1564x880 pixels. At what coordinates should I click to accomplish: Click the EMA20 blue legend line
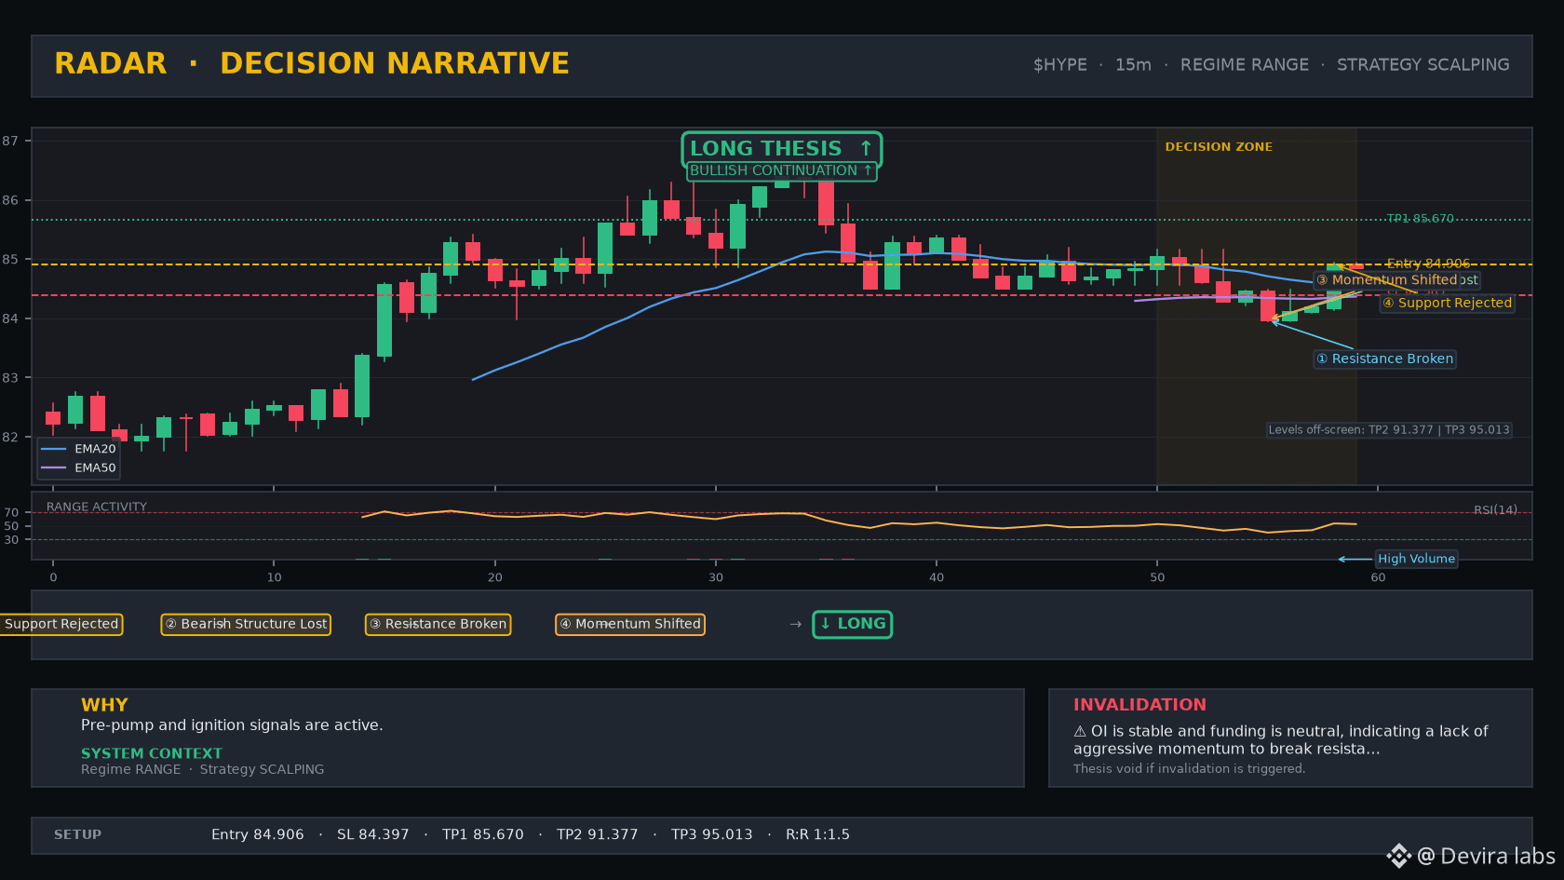click(x=54, y=449)
